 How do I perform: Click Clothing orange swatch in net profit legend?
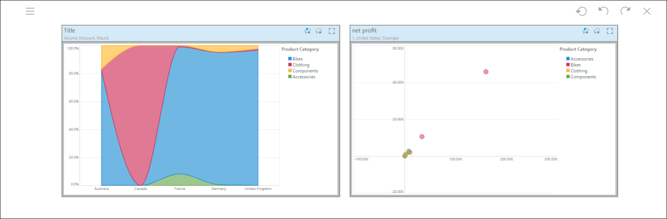(x=567, y=71)
